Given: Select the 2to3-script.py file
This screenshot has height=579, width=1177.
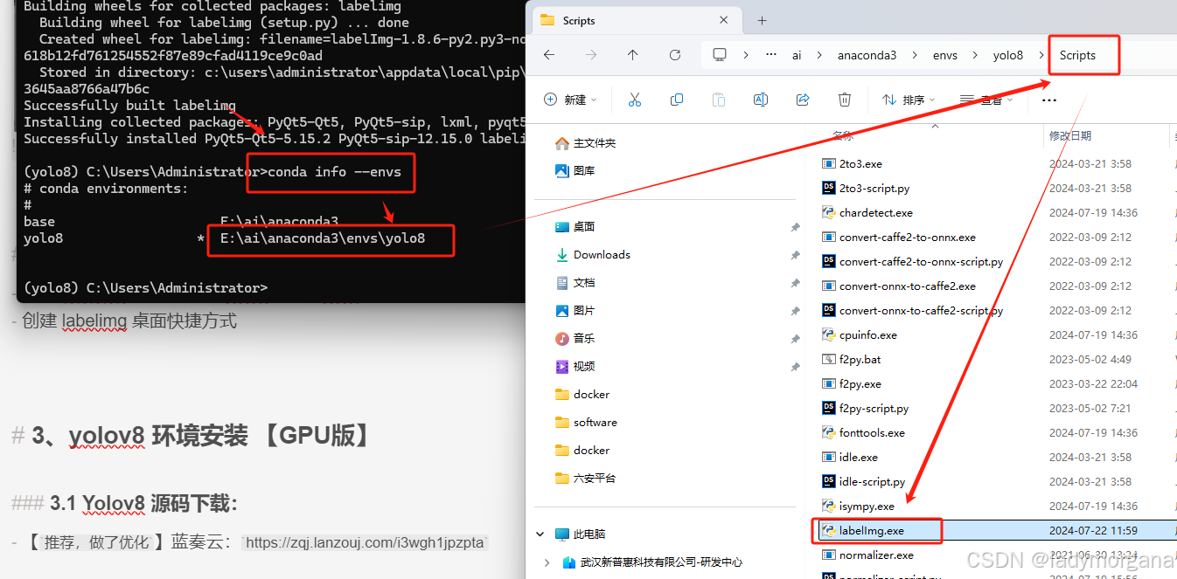Looking at the screenshot, I should pyautogui.click(x=874, y=188).
